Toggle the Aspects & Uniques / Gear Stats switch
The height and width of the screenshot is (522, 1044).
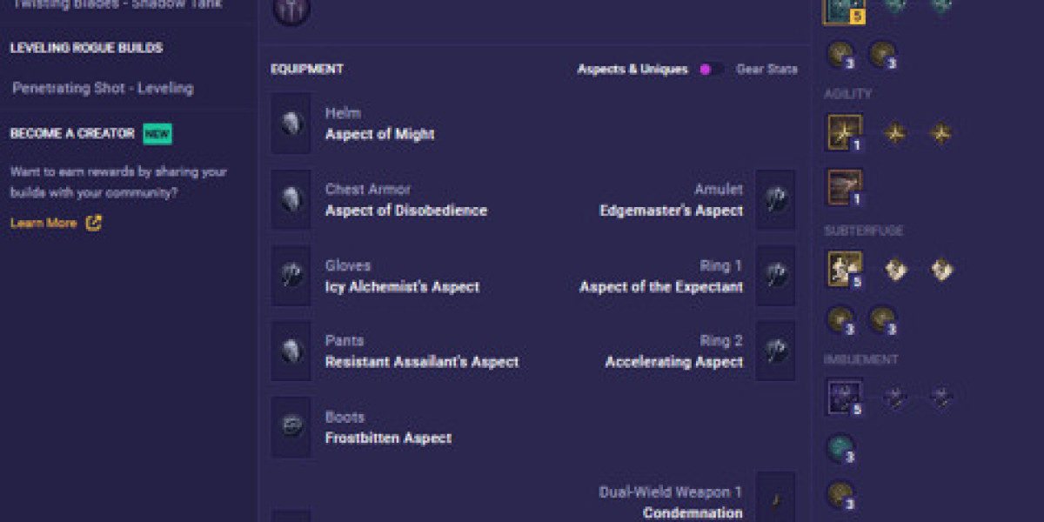click(712, 70)
